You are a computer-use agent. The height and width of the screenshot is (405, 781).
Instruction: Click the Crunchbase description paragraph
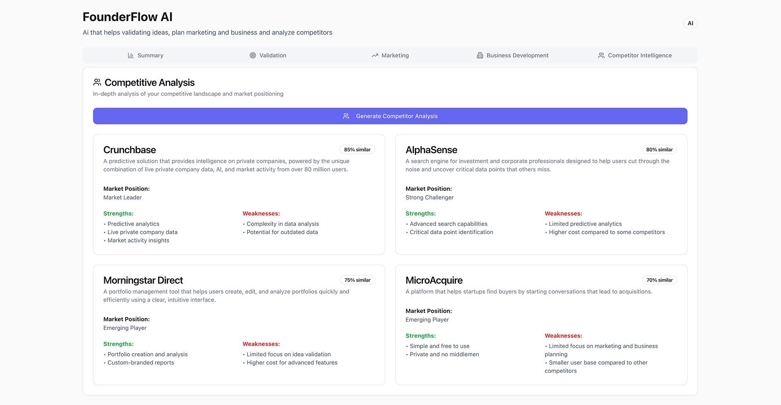pyautogui.click(x=226, y=165)
